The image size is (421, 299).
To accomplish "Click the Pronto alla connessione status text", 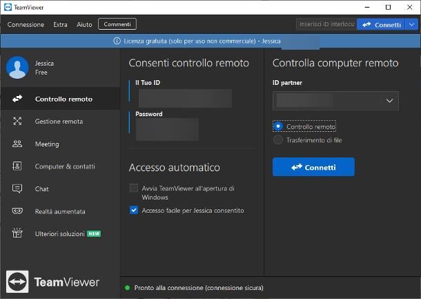I will 199,288.
